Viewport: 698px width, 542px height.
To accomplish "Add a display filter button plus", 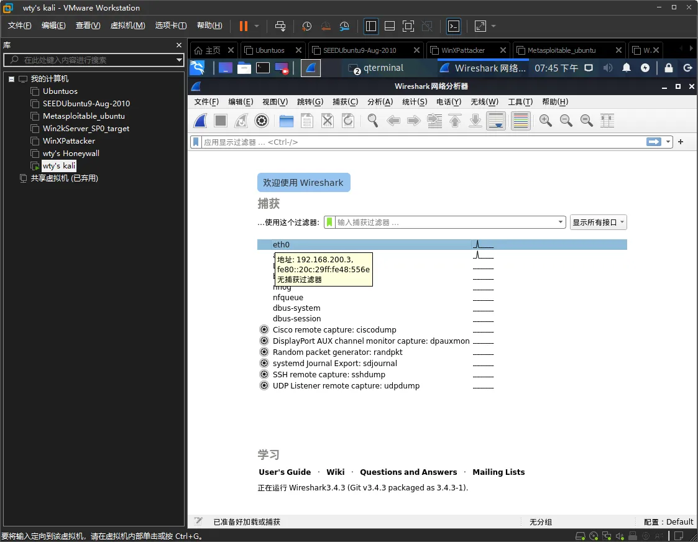I will [x=681, y=142].
